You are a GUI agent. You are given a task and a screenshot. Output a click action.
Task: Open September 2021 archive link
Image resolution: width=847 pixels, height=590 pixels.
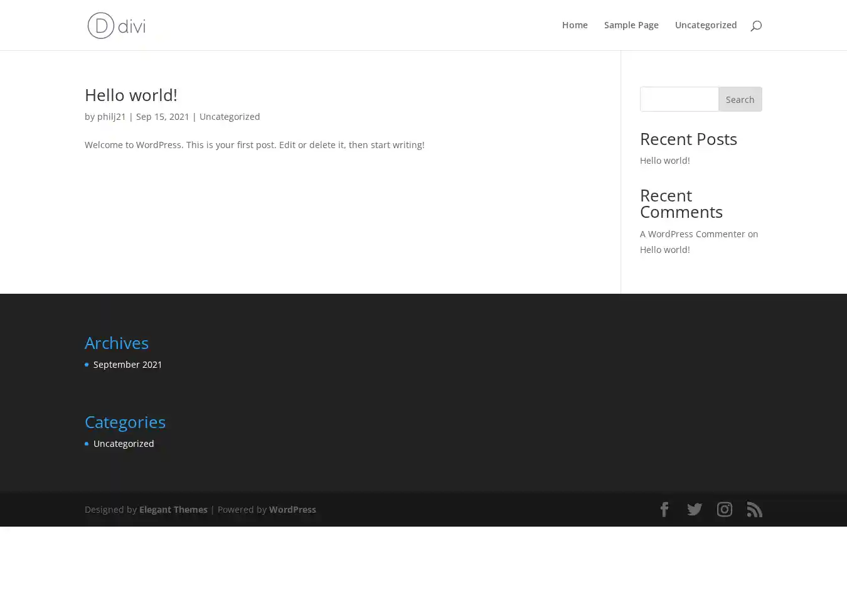point(127,365)
